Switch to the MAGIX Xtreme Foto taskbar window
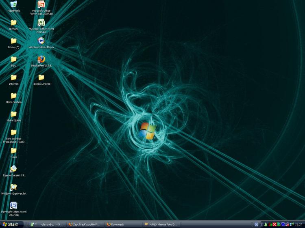The image size is (305, 228). [x=161, y=224]
